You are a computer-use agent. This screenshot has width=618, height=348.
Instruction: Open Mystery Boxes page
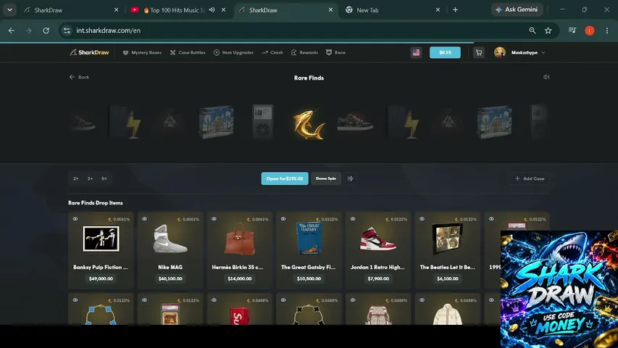142,52
